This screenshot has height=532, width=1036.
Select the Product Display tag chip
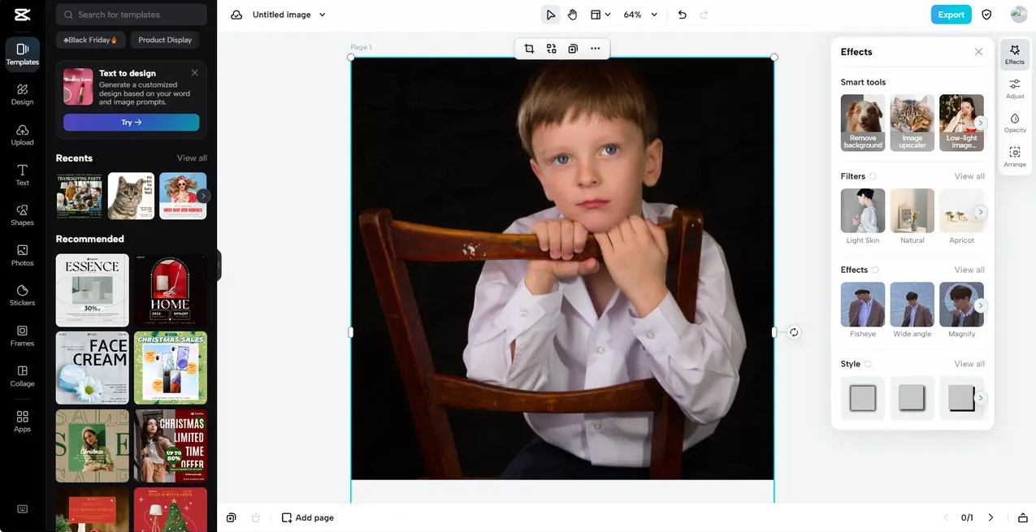tap(165, 40)
